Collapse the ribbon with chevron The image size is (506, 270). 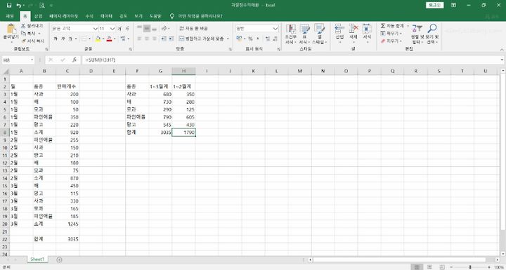pos(502,49)
